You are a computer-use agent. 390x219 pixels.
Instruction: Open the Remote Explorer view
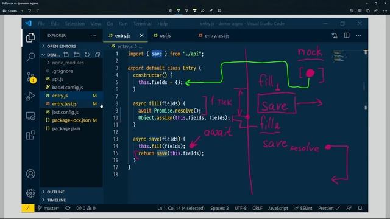[30, 116]
